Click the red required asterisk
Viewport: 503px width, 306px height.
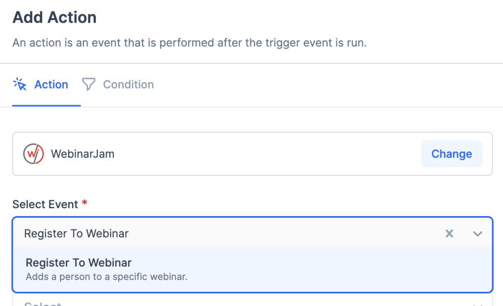pos(84,202)
